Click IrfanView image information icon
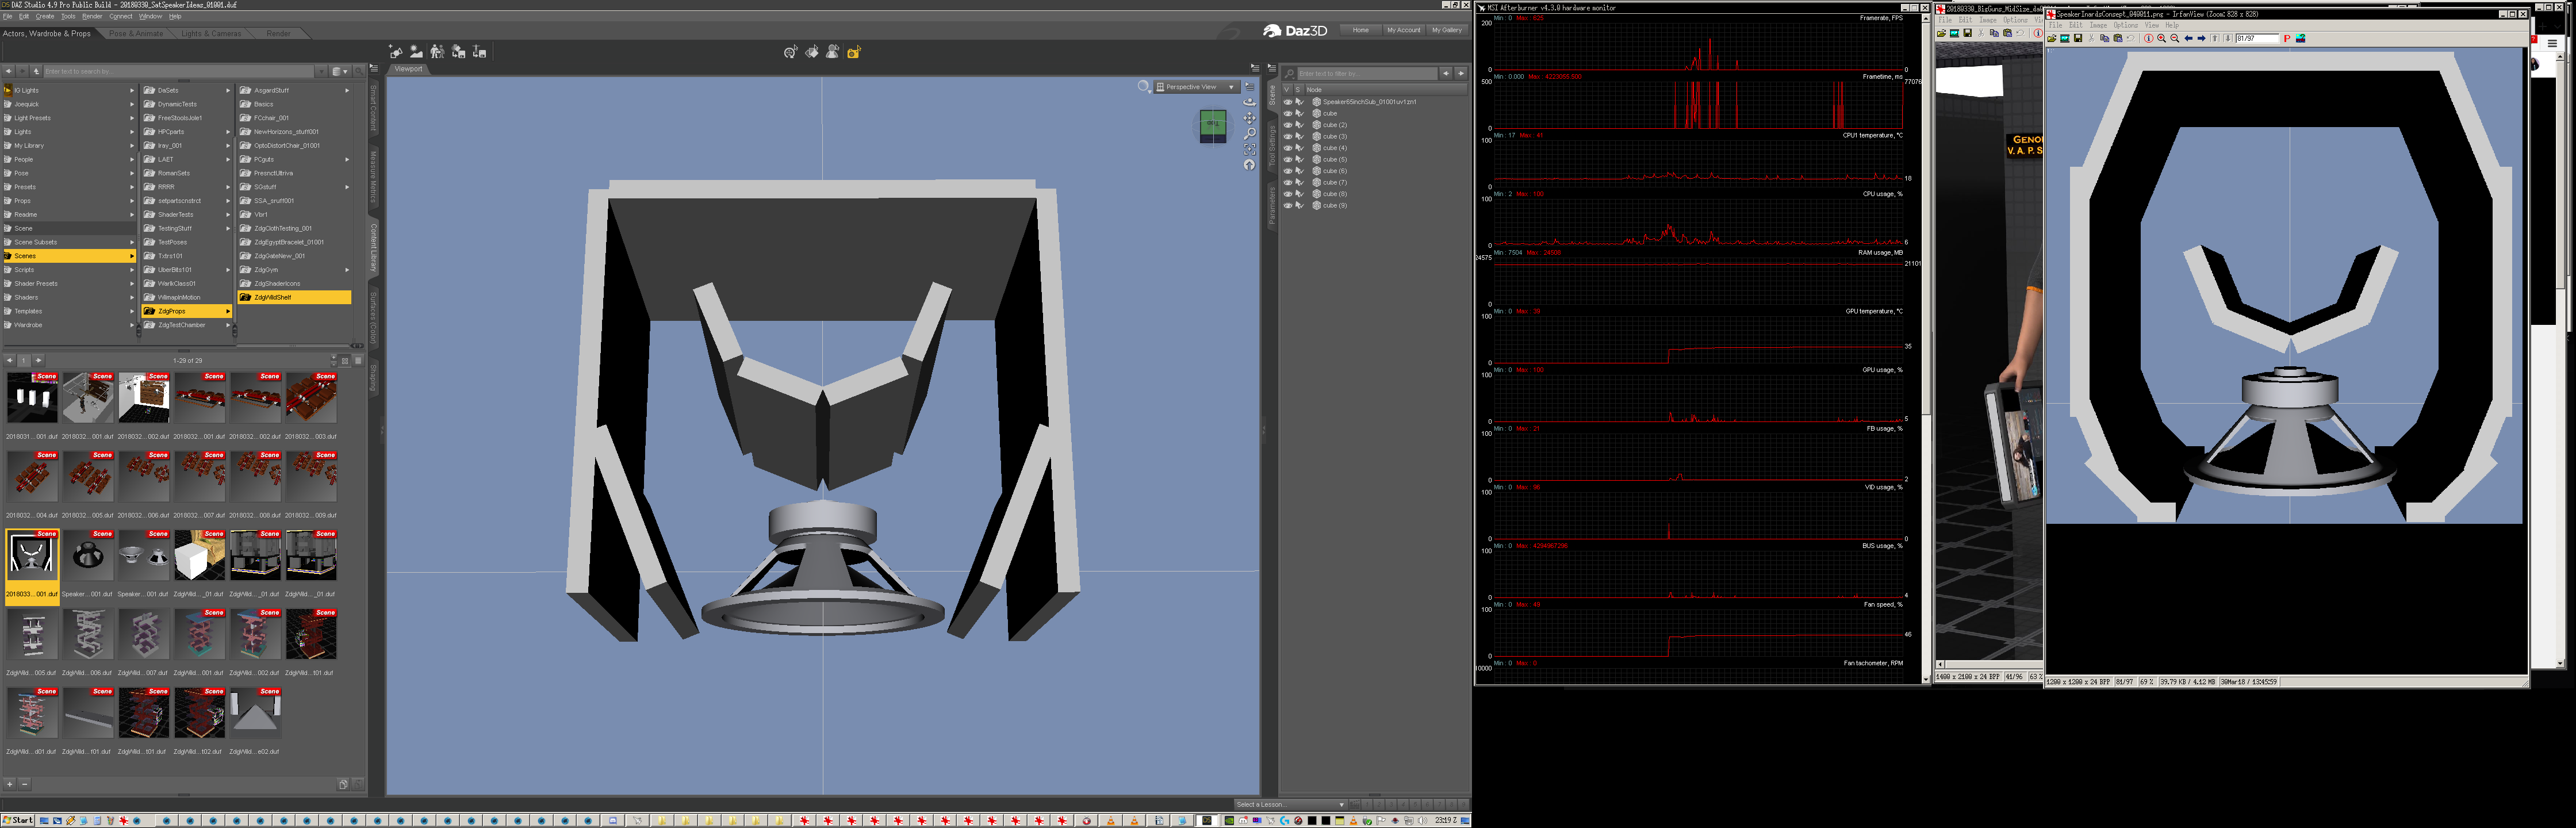 2148,39
